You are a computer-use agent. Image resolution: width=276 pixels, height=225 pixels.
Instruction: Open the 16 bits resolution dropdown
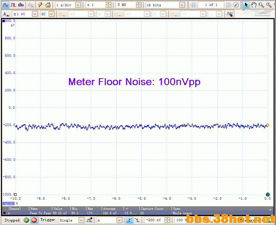pos(182,5)
